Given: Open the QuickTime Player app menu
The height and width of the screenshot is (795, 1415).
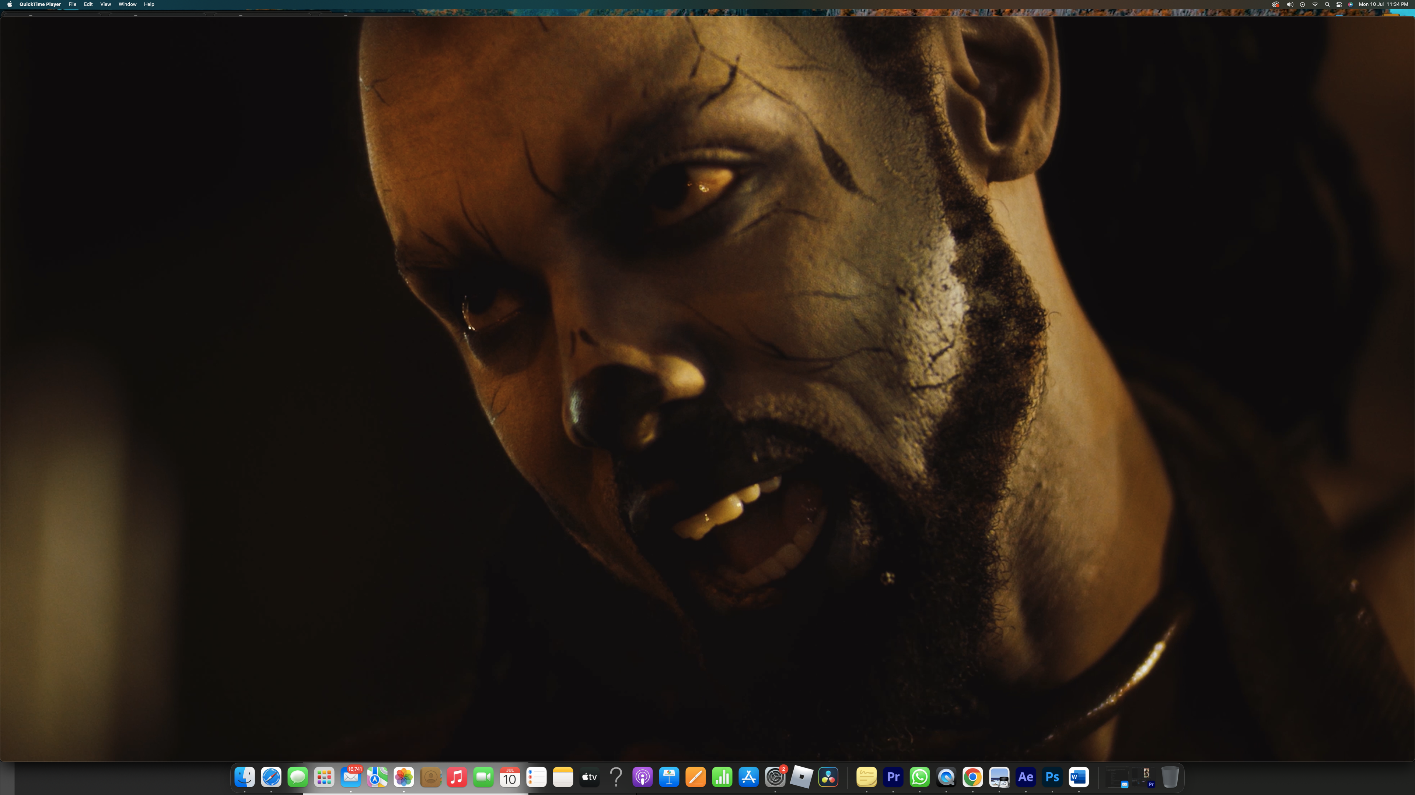Looking at the screenshot, I should [40, 4].
